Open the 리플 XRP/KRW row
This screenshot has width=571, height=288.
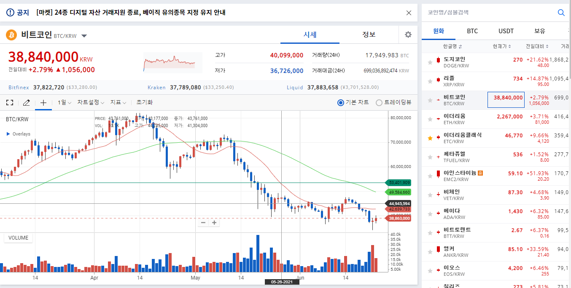[496, 81]
